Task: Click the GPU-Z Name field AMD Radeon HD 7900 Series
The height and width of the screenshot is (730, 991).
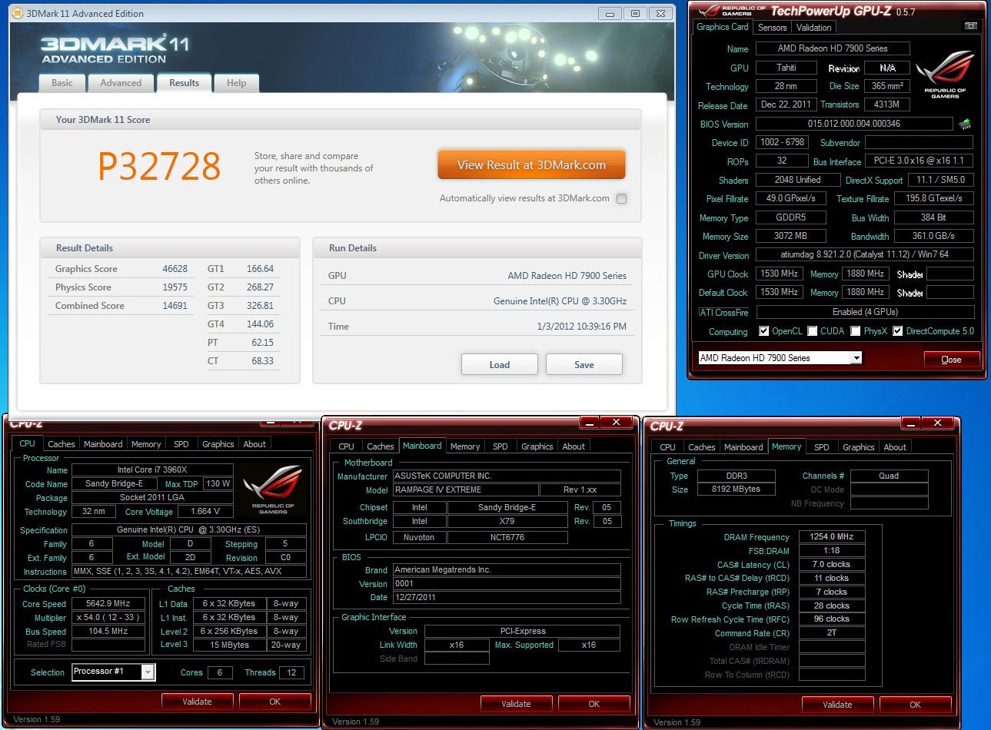Action: coord(833,48)
